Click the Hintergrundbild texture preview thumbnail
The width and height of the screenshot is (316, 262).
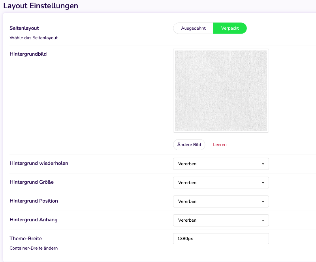click(221, 90)
